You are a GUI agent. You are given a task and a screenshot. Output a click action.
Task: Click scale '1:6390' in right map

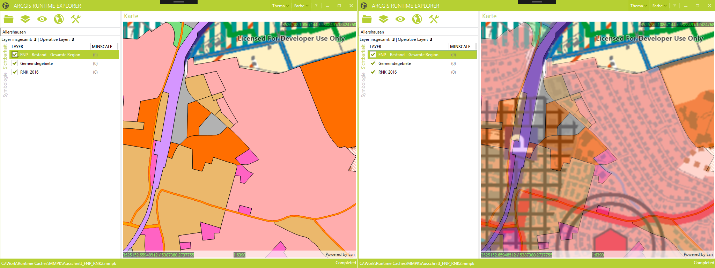click(598, 255)
